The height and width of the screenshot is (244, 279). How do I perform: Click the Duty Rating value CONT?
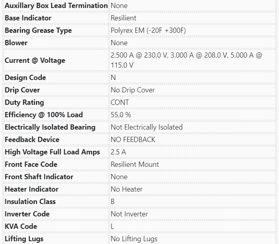coord(120,102)
